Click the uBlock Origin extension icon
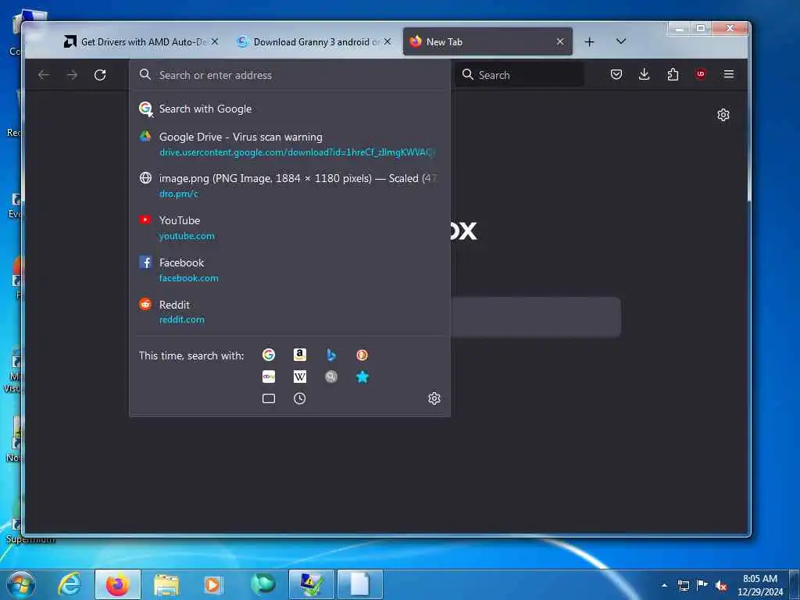Screen dimensions: 800x600 (x=701, y=74)
